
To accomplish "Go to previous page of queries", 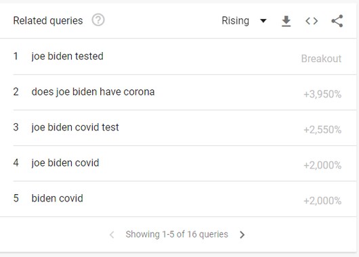I will point(112,235).
